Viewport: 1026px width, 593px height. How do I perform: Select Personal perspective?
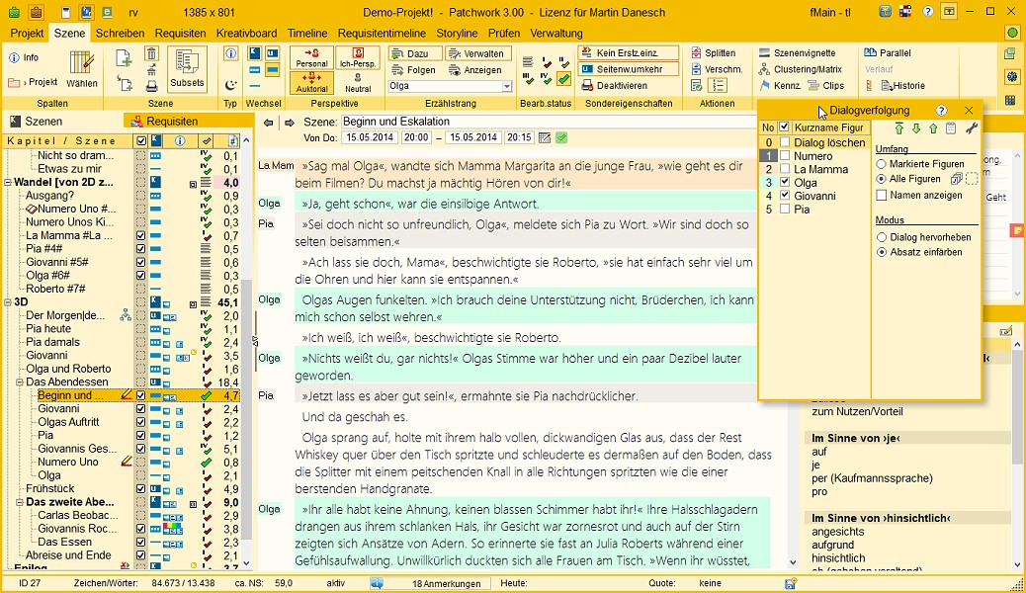(x=311, y=58)
